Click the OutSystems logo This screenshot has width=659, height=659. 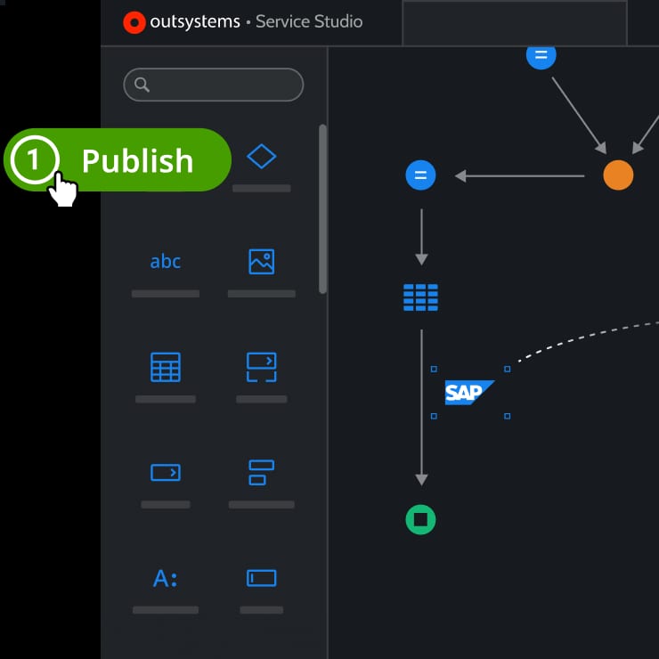tap(134, 22)
